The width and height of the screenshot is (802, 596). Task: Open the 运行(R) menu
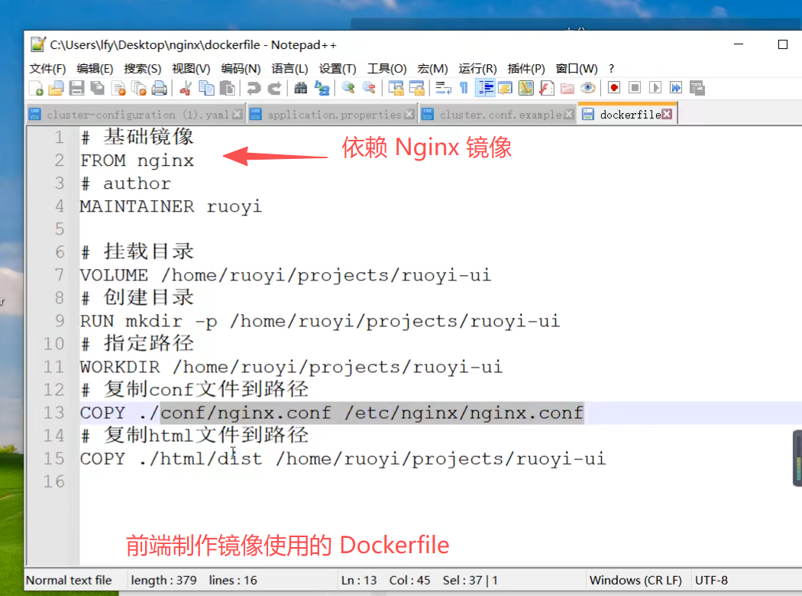pyautogui.click(x=477, y=69)
